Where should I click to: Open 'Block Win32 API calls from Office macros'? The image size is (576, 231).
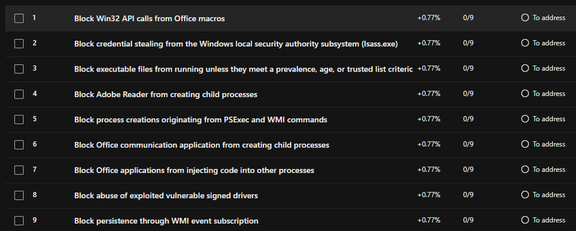149,18
